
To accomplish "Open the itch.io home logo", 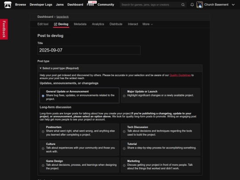I will click(x=8, y=4).
